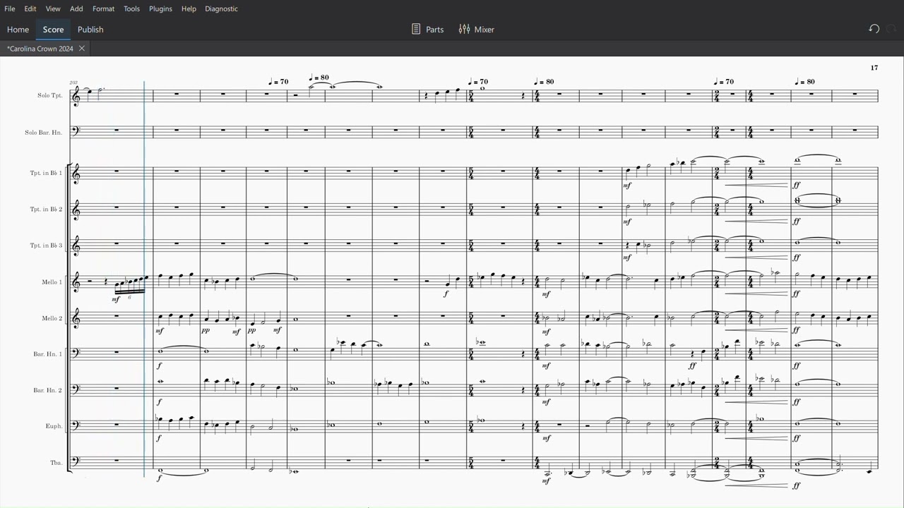Select the Bar. Hn. 1 staff label

(x=47, y=354)
